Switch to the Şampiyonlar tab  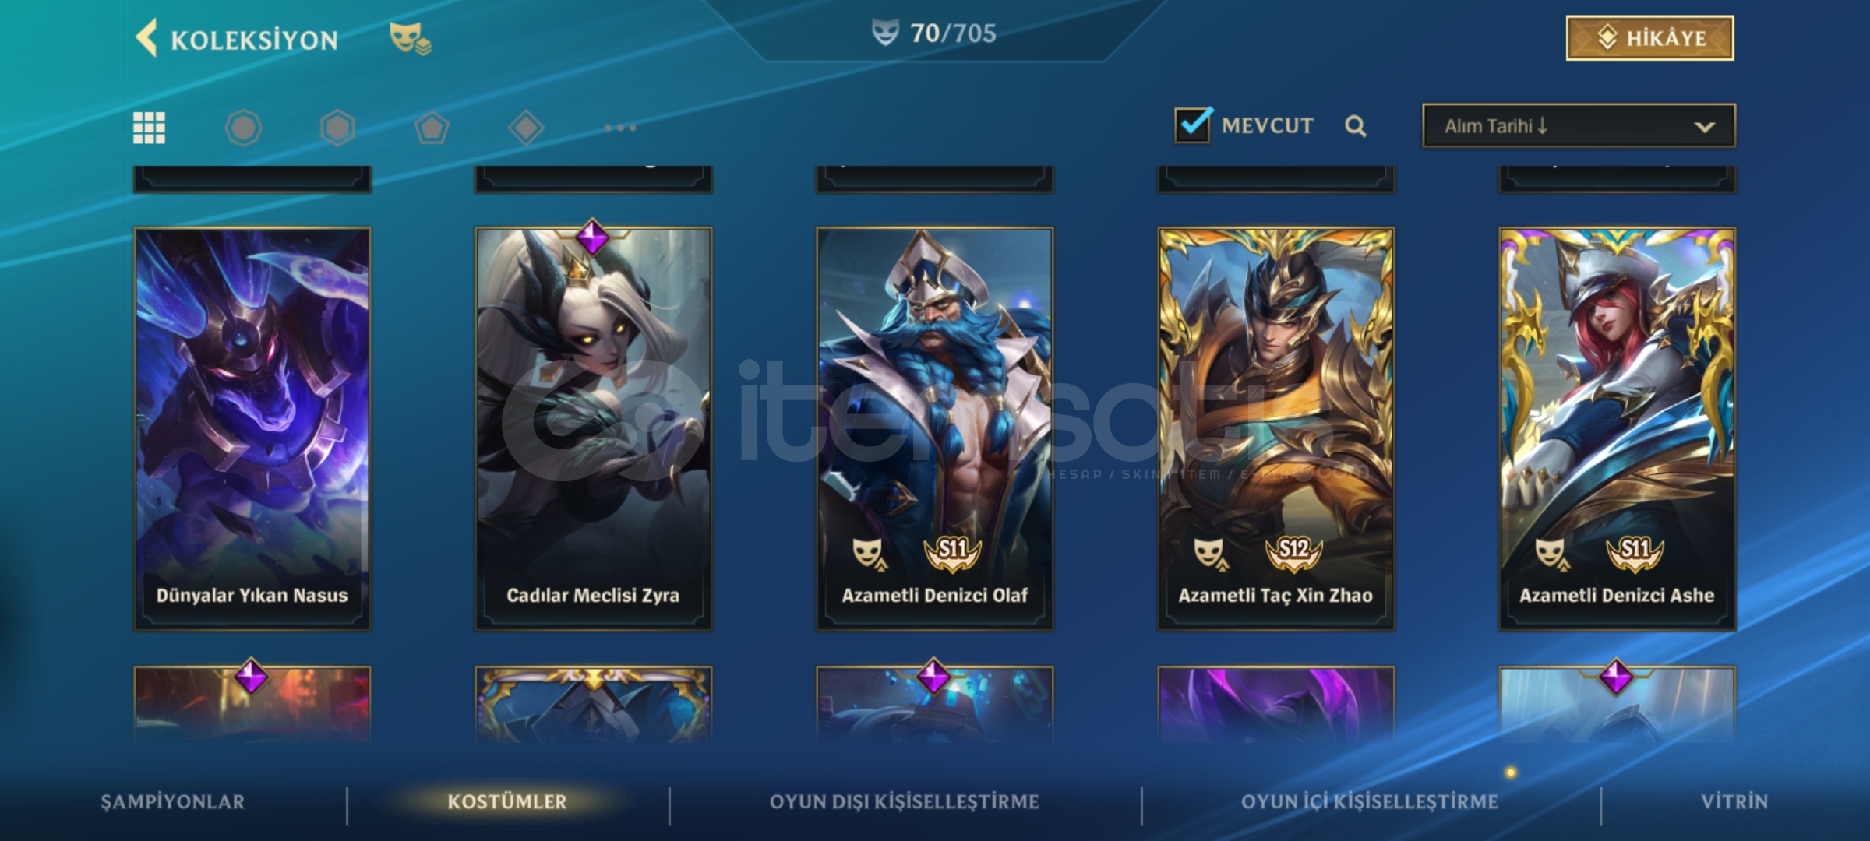pos(173,801)
